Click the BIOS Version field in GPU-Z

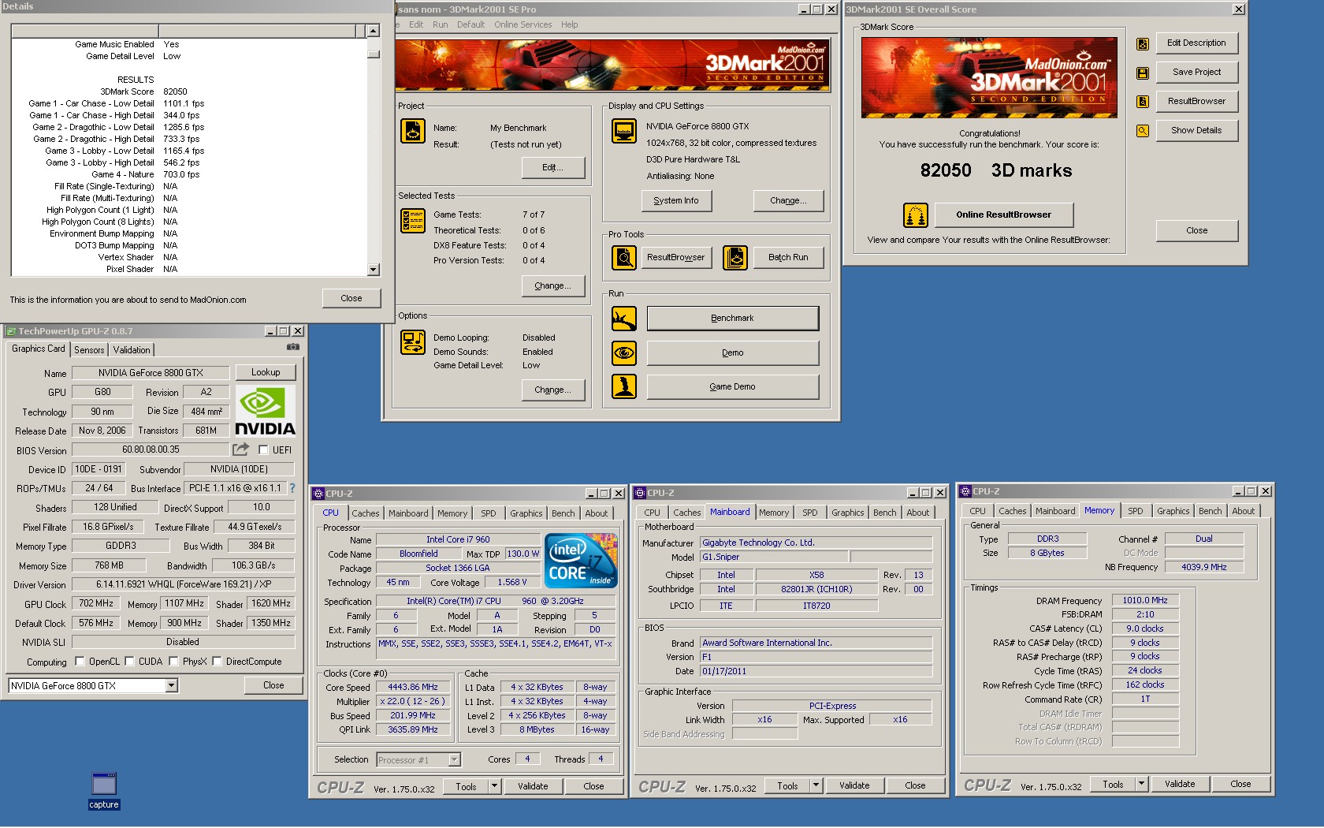pyautogui.click(x=151, y=449)
